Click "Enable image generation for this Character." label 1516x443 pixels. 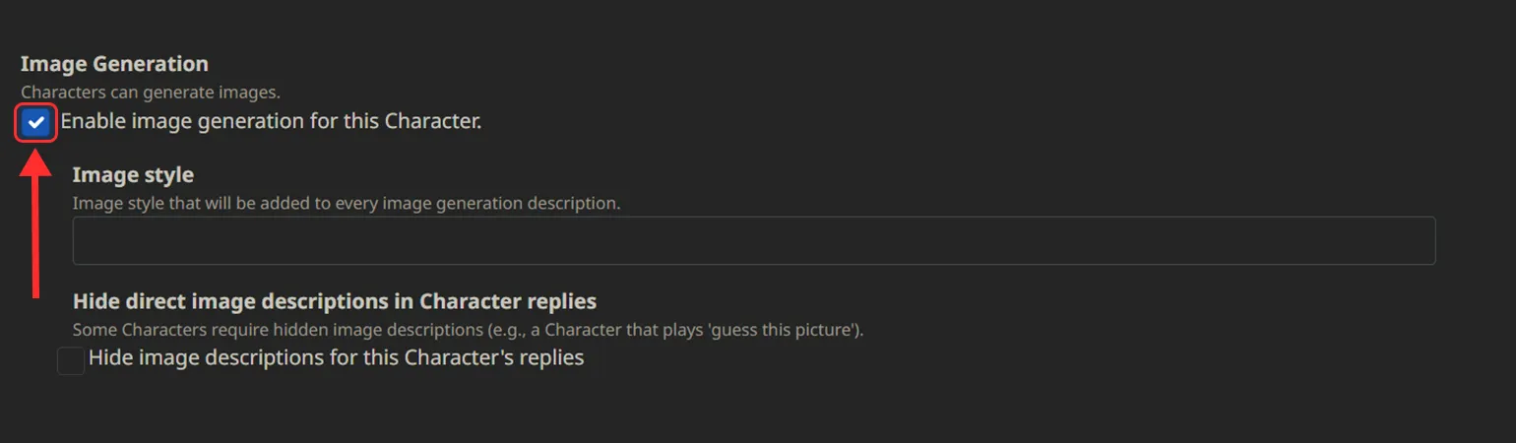(x=271, y=122)
